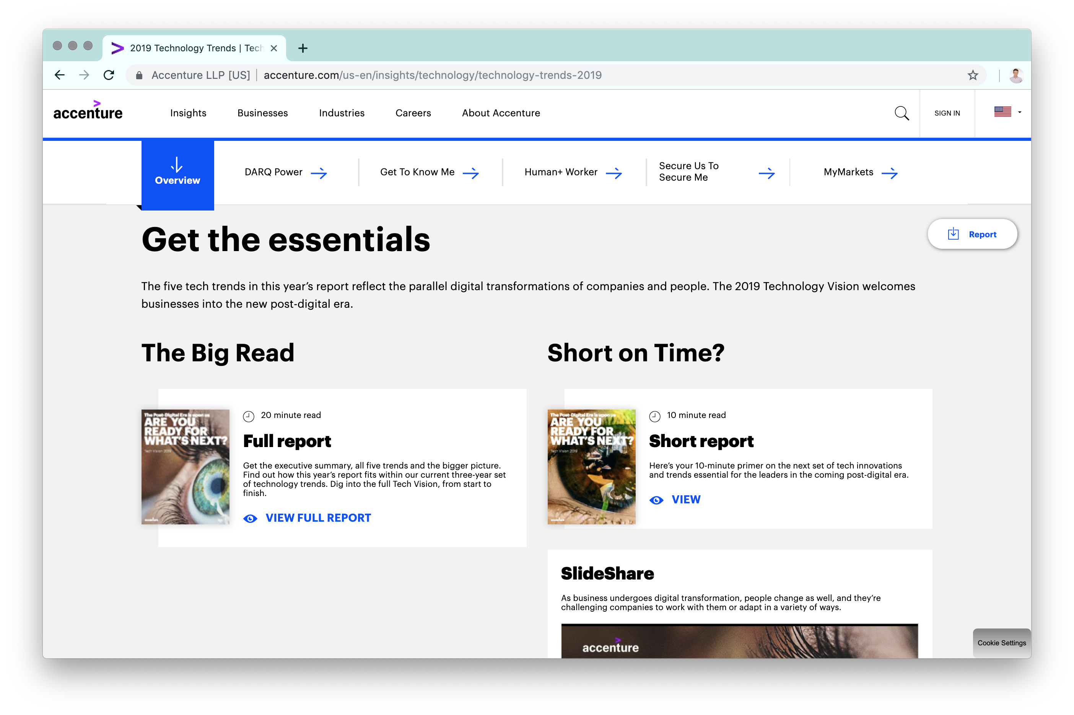Click the eye icon beside View Full Report
The height and width of the screenshot is (715, 1074).
coord(250,519)
